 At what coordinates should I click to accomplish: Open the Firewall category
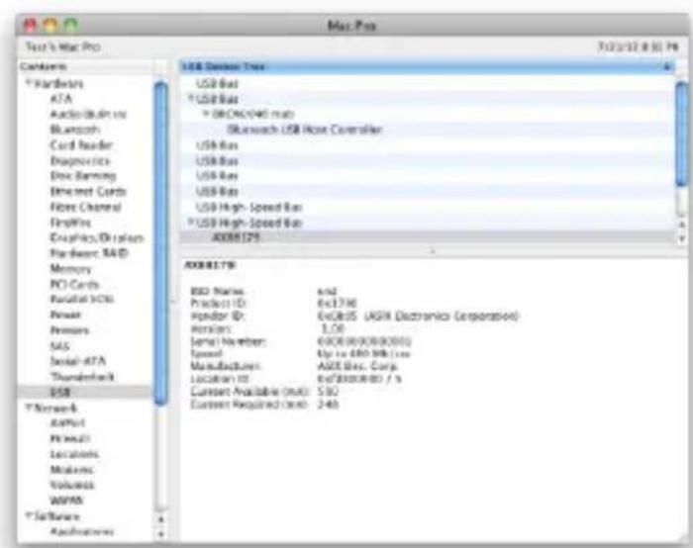[x=70, y=438]
